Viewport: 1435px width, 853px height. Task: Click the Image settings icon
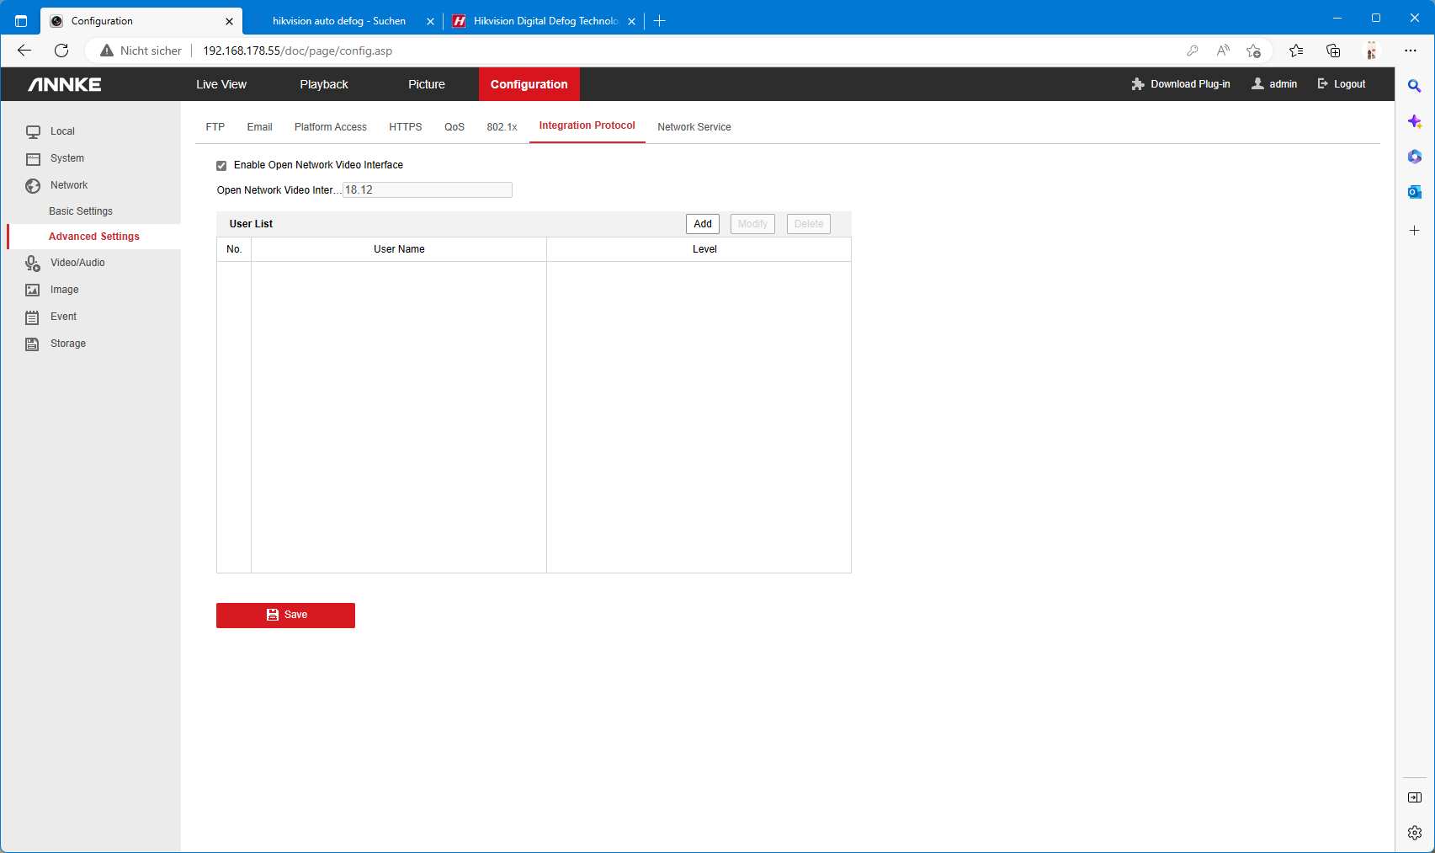coord(33,291)
